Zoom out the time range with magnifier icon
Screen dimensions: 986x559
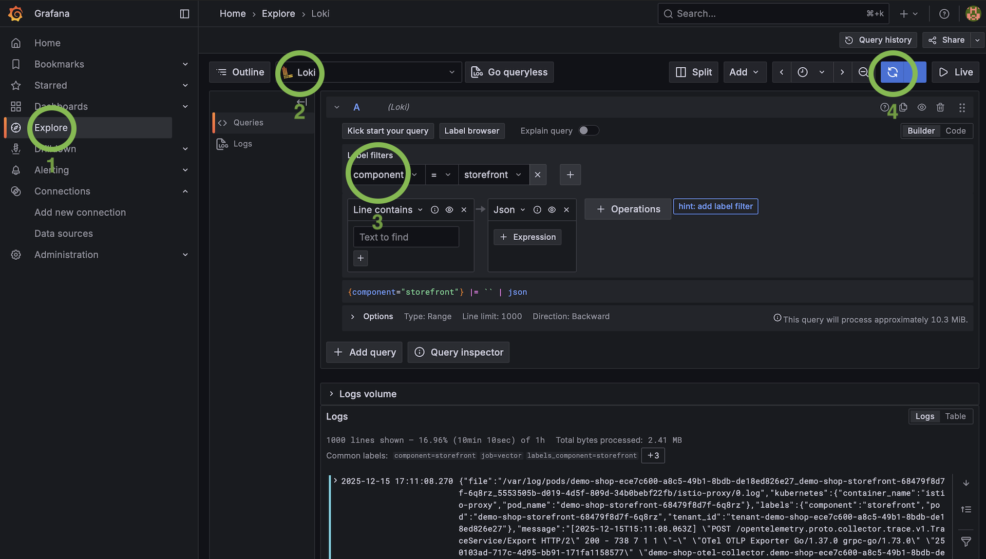tap(863, 72)
